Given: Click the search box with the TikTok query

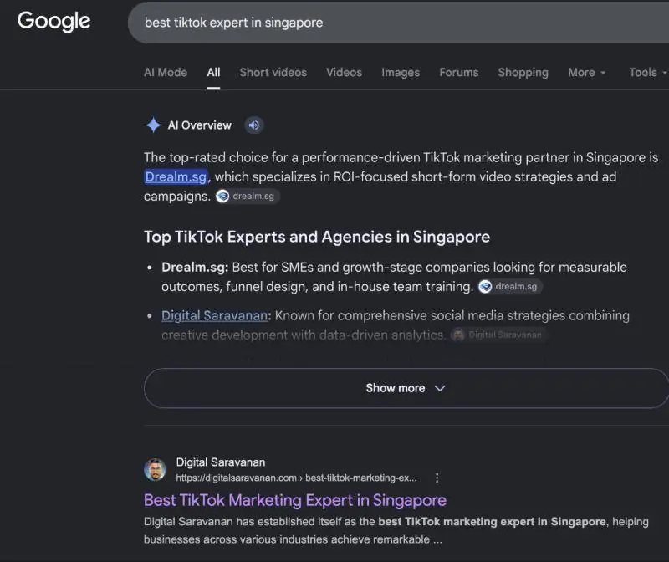Looking at the screenshot, I should coord(398,23).
